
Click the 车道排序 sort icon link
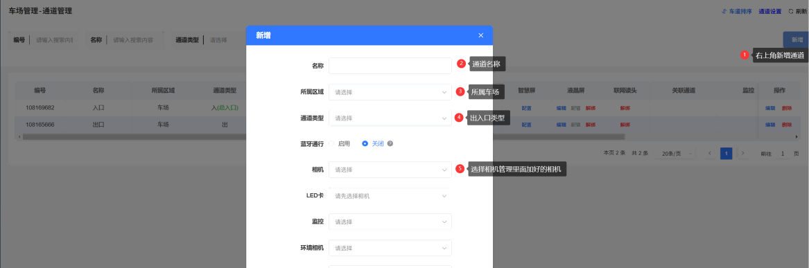click(736, 11)
